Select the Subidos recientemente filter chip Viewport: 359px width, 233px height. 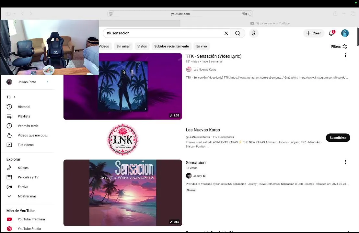click(x=171, y=46)
